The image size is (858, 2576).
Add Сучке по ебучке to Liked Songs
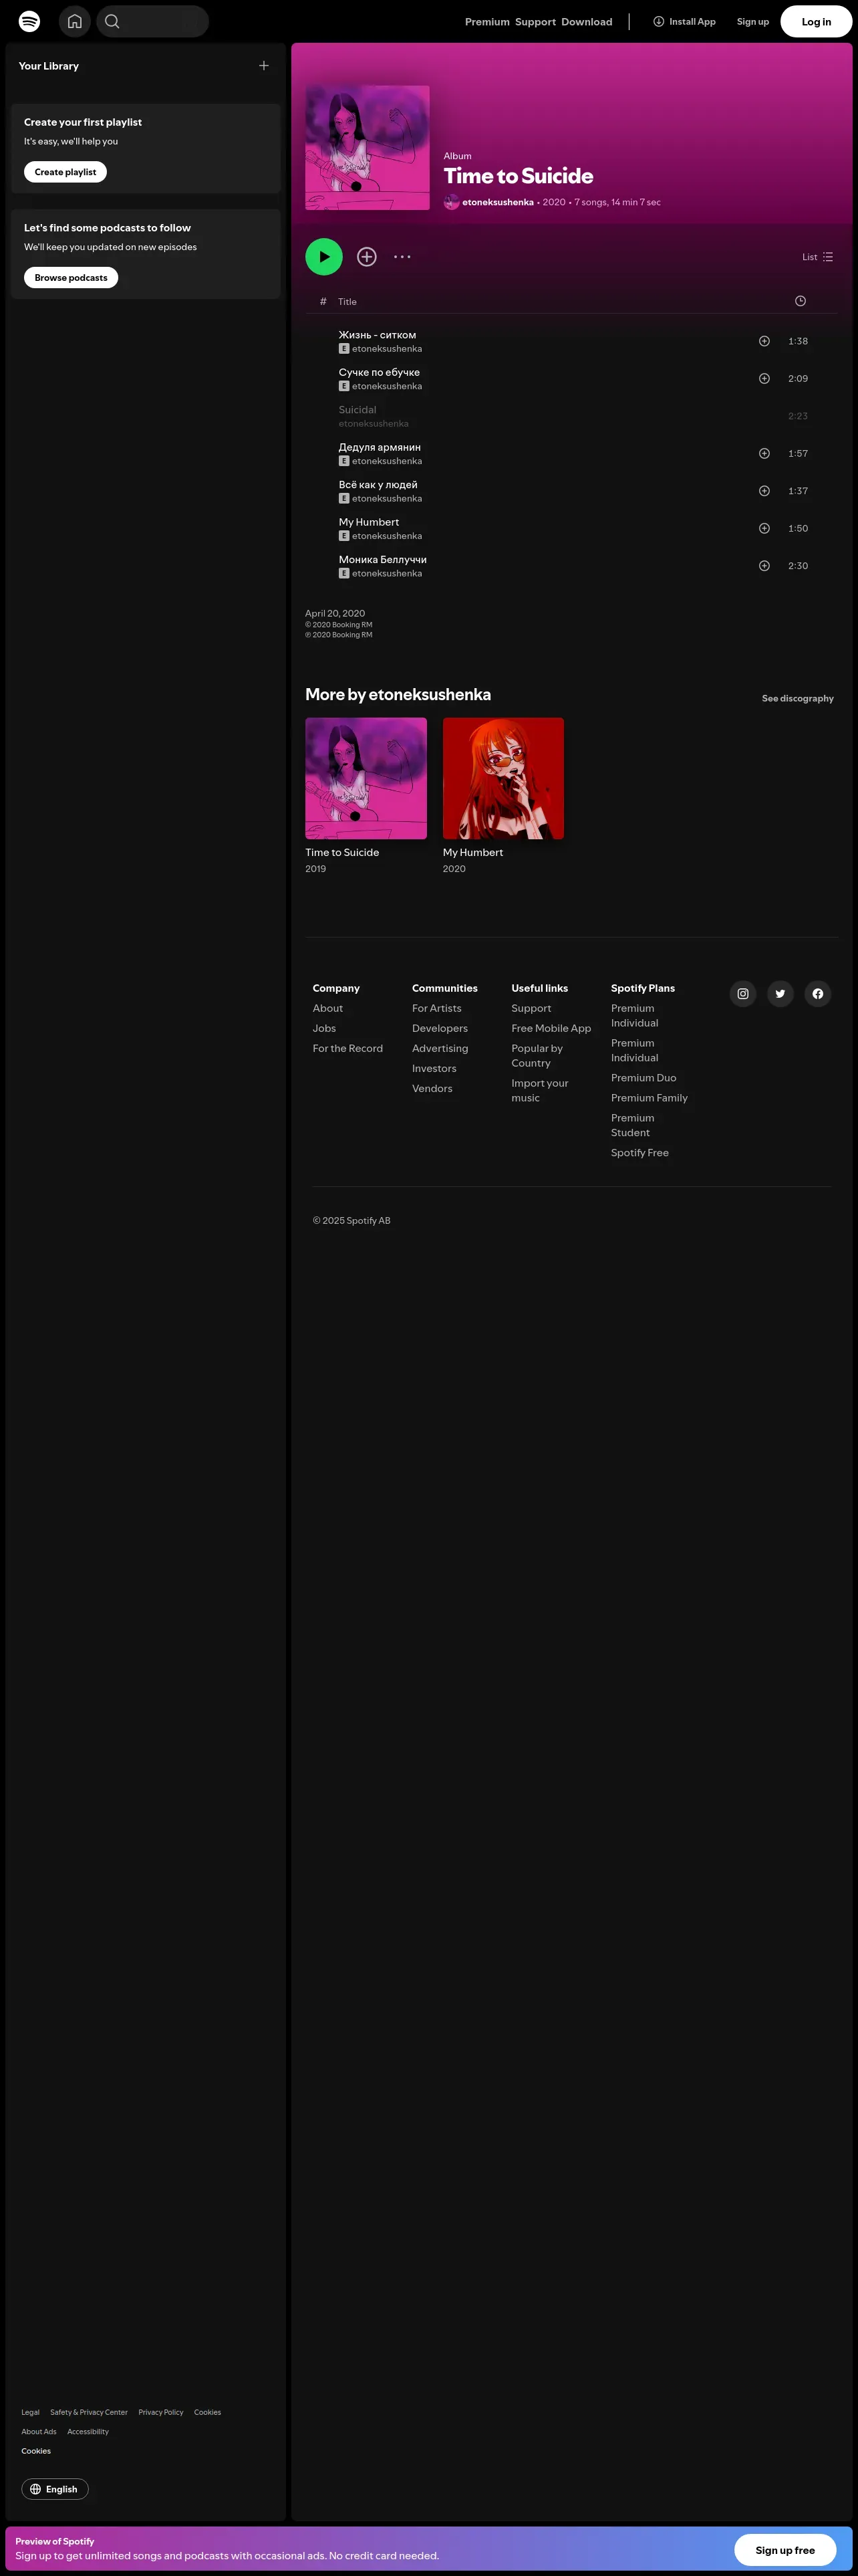pyautogui.click(x=764, y=379)
